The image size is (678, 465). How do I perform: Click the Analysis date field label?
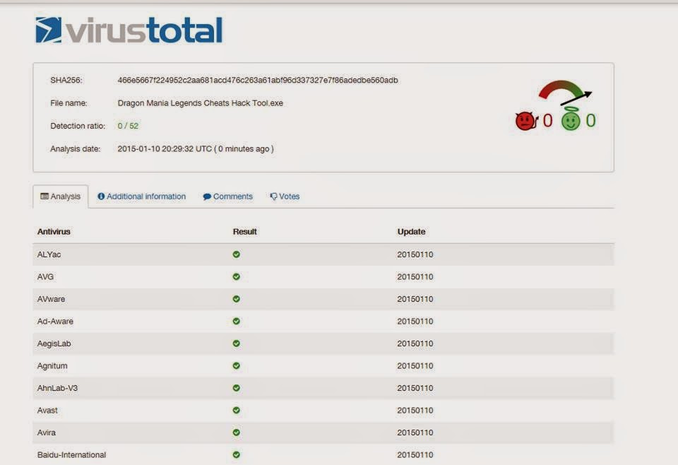[x=76, y=149]
